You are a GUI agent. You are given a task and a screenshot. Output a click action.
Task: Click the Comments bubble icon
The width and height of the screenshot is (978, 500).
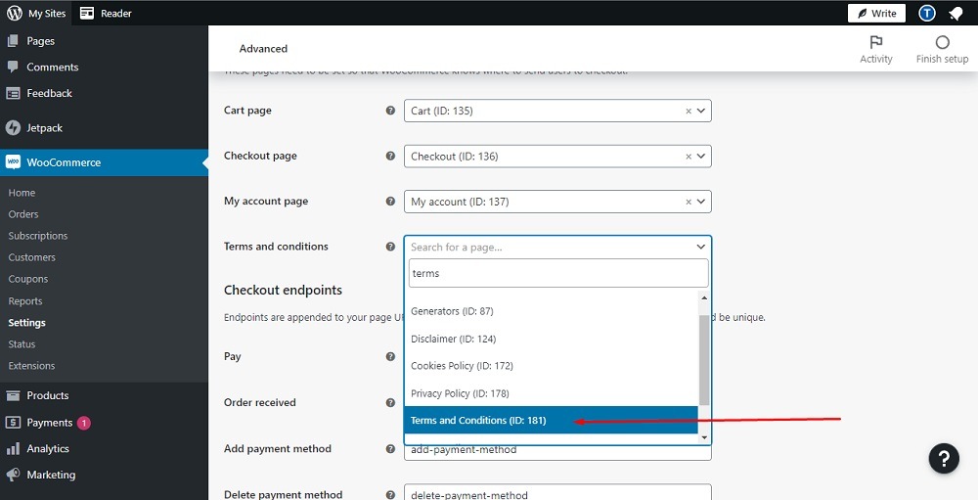[13, 67]
